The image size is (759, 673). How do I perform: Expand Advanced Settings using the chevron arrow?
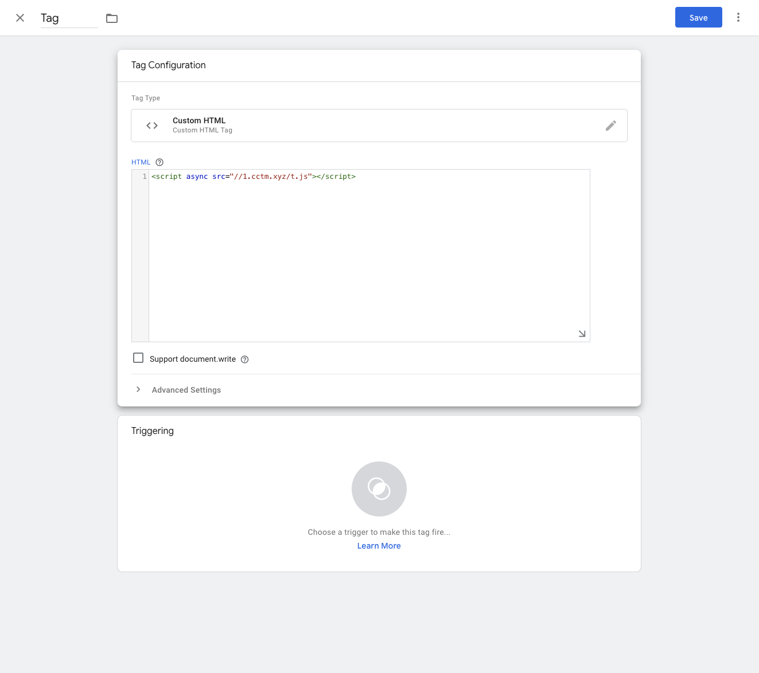[x=138, y=389]
